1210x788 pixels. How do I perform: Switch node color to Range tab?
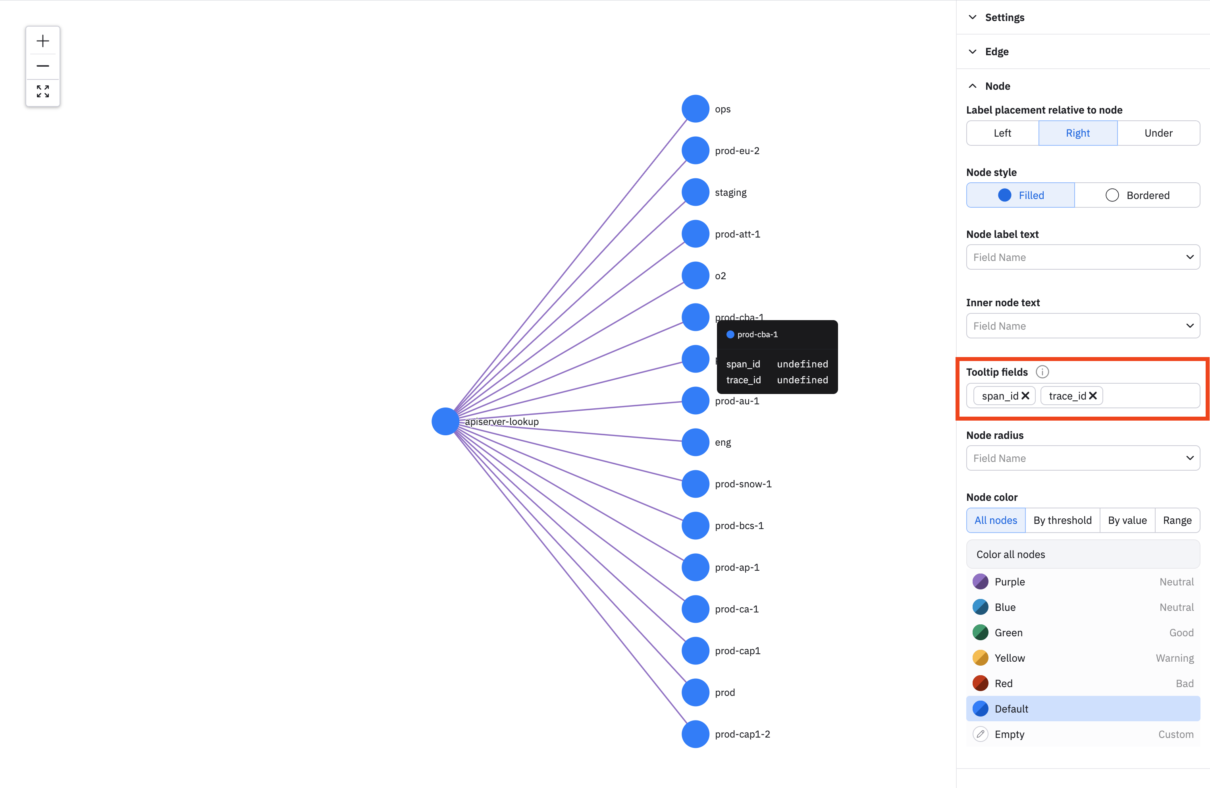tap(1176, 520)
